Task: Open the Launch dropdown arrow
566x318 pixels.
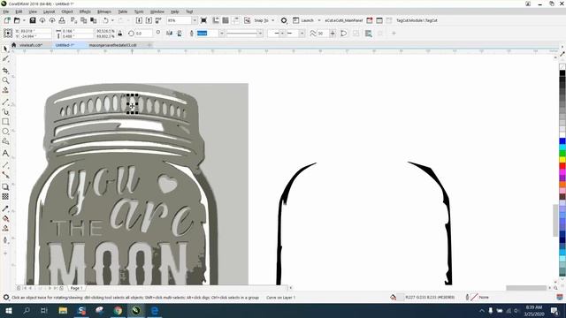Action: (319, 20)
